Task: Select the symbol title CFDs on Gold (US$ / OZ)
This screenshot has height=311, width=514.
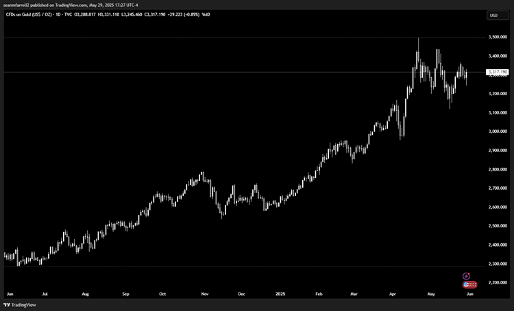Action: point(29,14)
